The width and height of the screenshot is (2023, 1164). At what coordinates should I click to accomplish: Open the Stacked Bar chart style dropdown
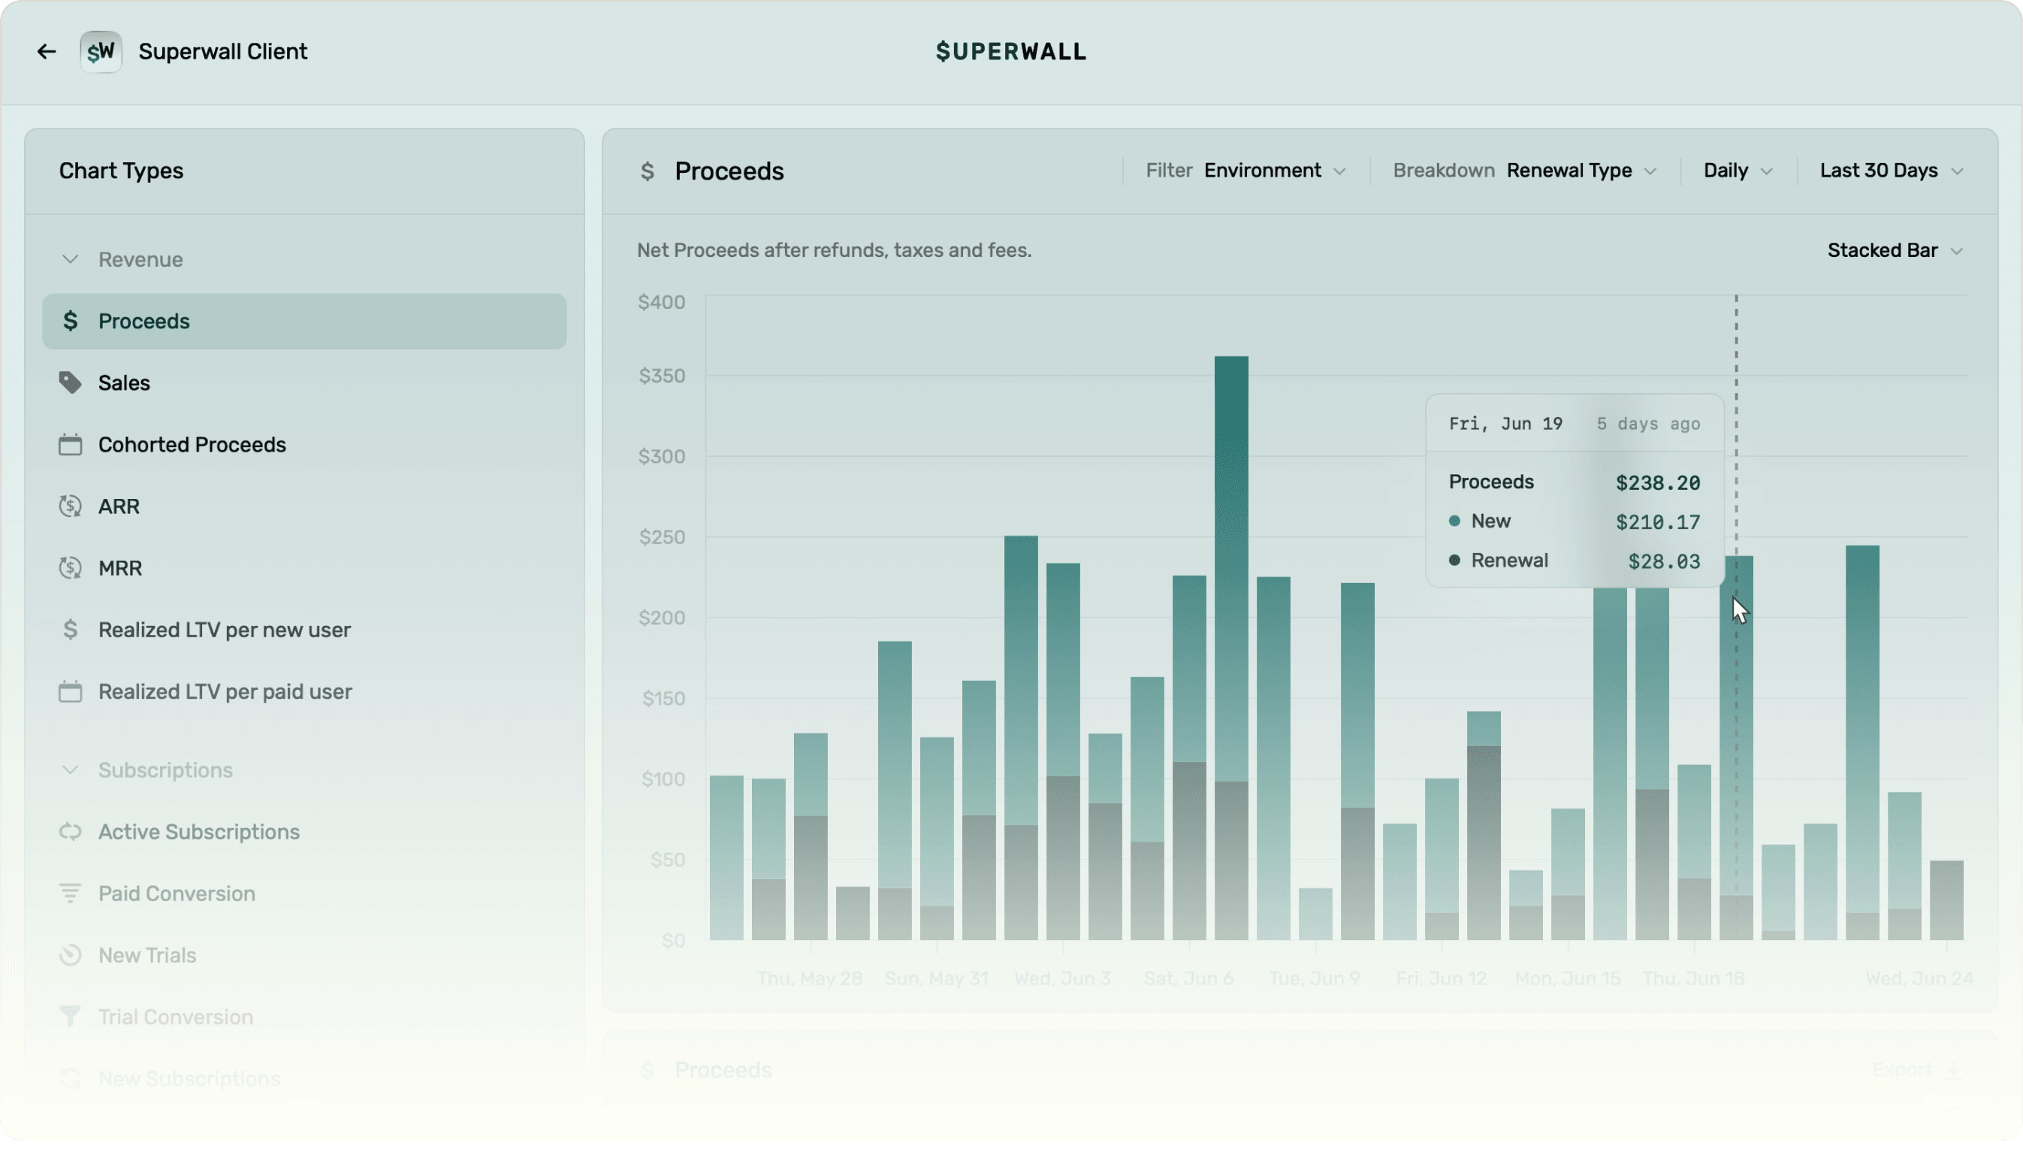tap(1895, 251)
